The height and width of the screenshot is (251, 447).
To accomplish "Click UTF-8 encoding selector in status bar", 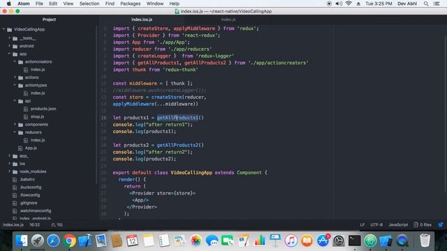I will click(x=376, y=225).
